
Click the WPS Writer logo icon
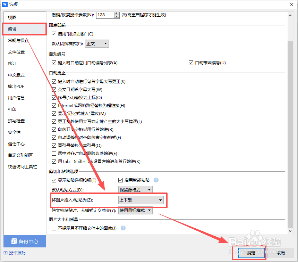[5, 4]
